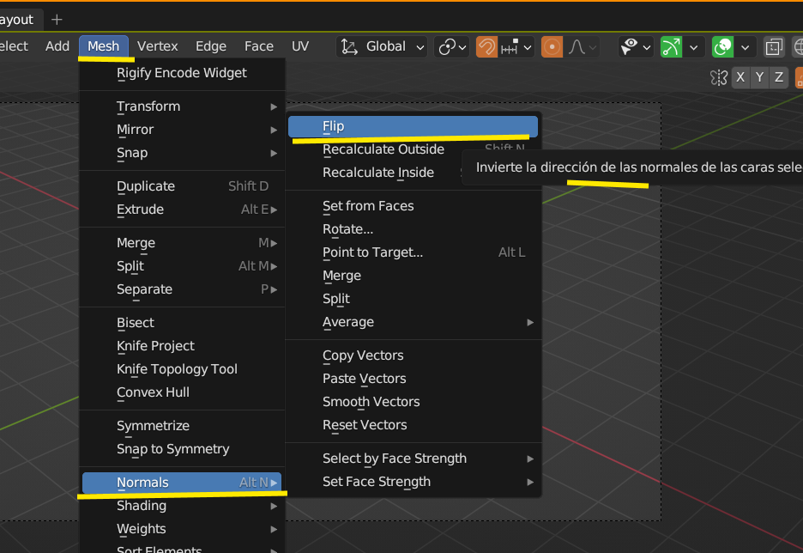Open selectability and visibility eye icon
Image resolution: width=803 pixels, height=553 pixels.
(636, 47)
